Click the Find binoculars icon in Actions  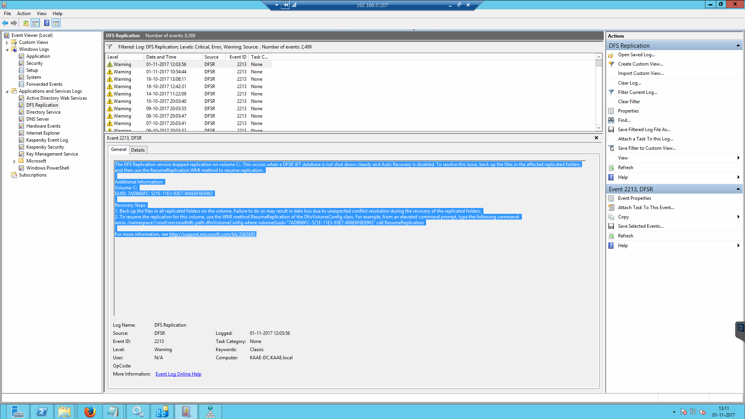[611, 120]
